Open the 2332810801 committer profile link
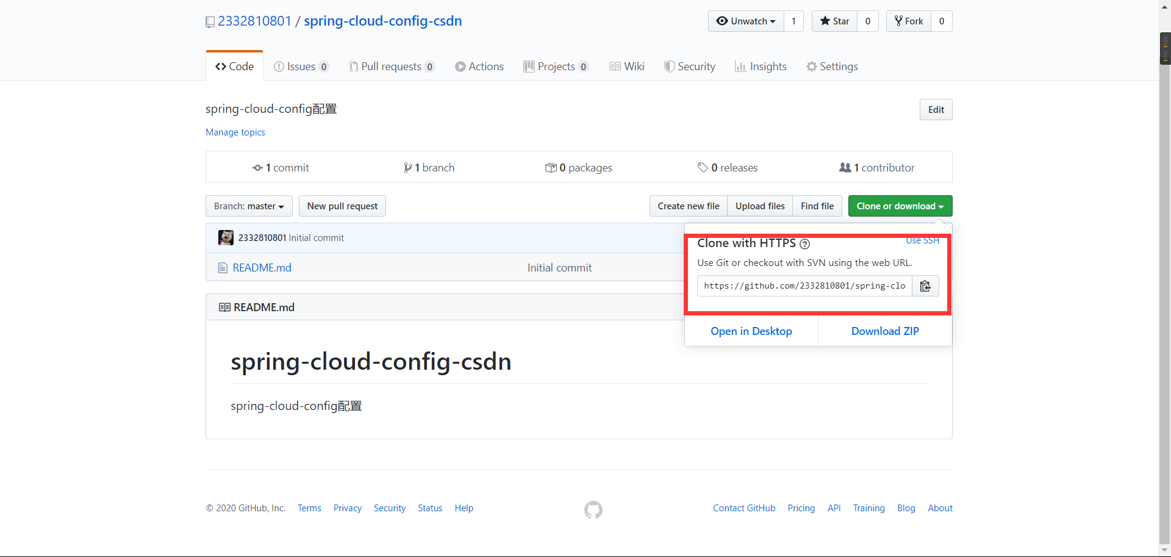The width and height of the screenshot is (1171, 557). 262,238
